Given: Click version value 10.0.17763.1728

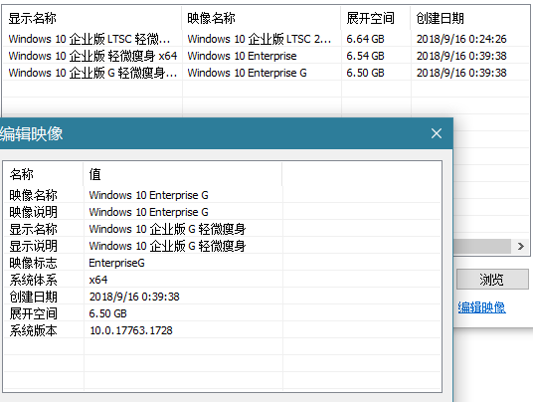Looking at the screenshot, I should (x=131, y=330).
